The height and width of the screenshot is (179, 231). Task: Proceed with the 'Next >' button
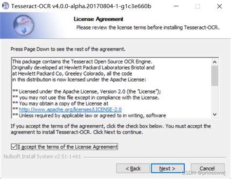[168, 168]
